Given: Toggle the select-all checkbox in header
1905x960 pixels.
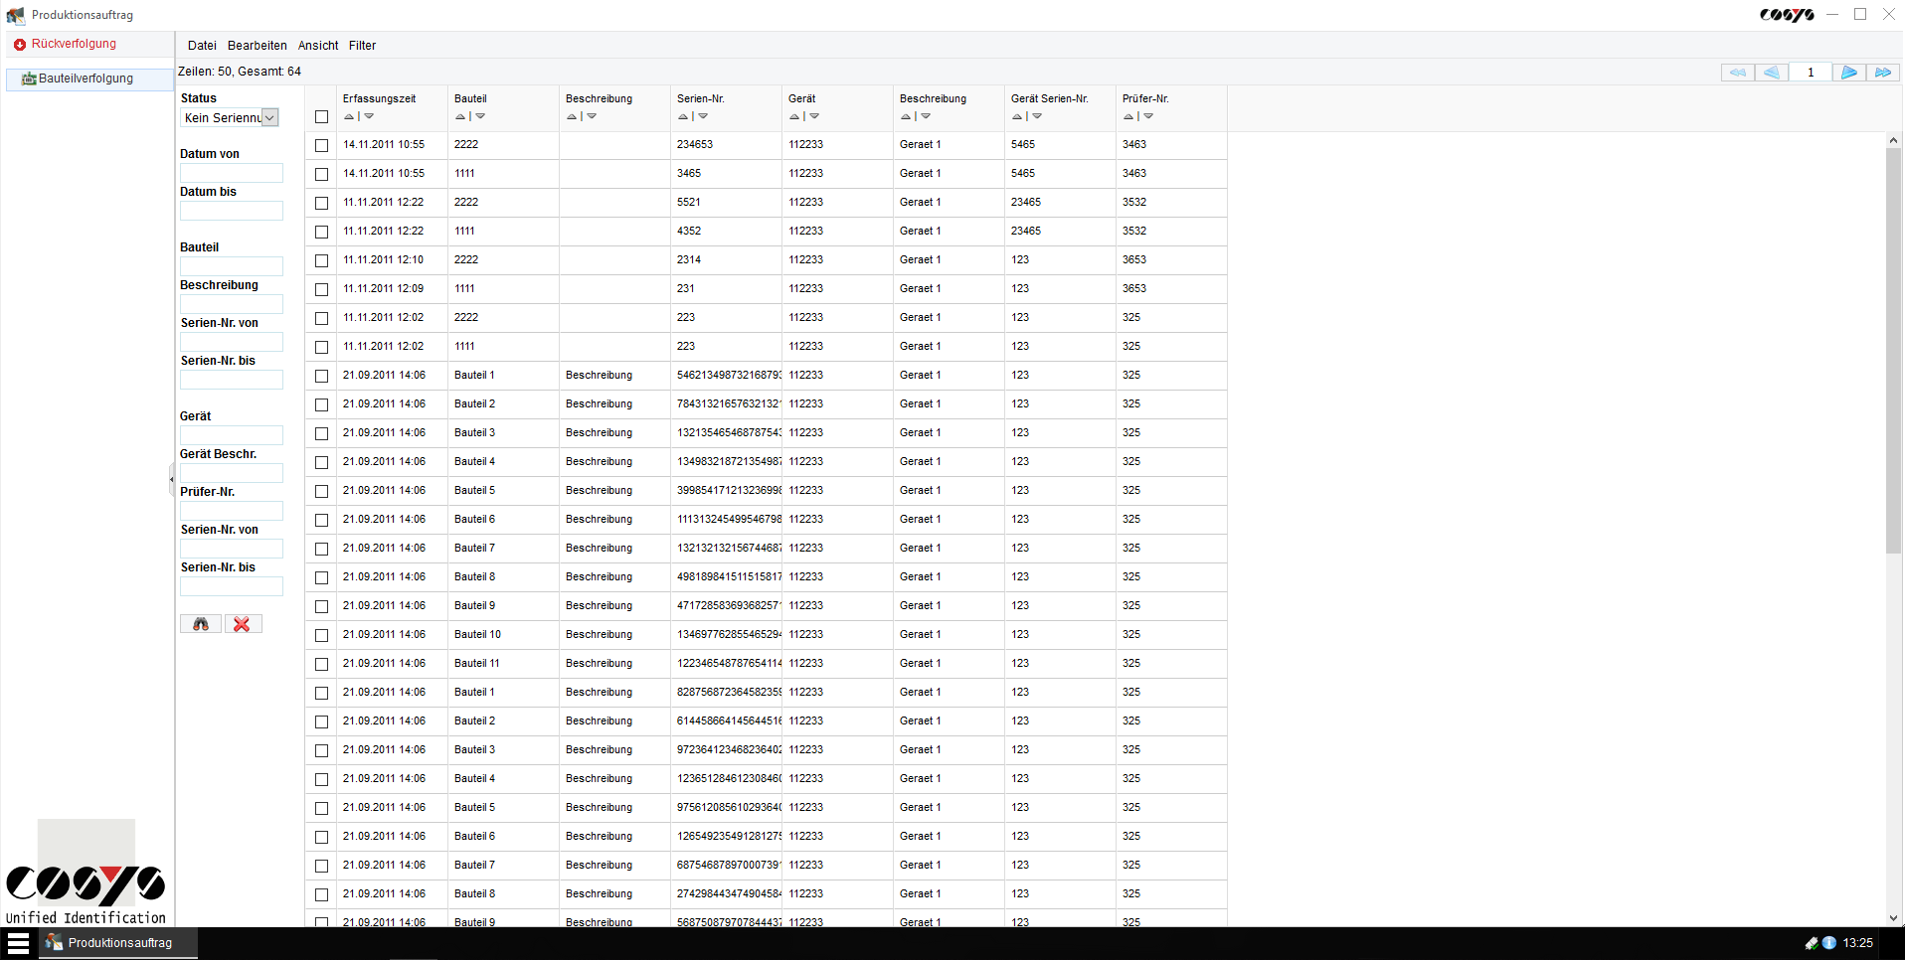Looking at the screenshot, I should point(321,116).
